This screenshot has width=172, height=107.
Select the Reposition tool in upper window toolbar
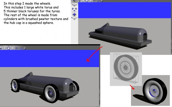[91, 1]
